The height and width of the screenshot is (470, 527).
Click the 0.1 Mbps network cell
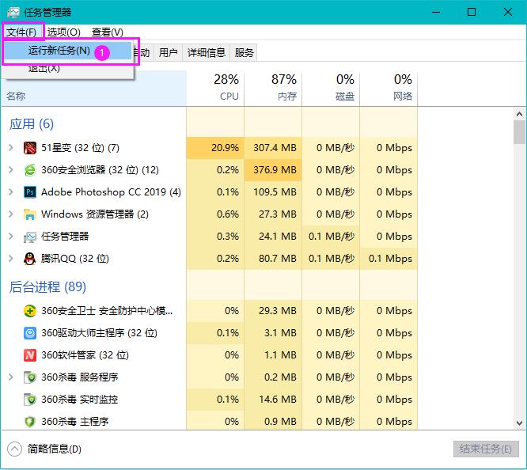click(x=389, y=259)
